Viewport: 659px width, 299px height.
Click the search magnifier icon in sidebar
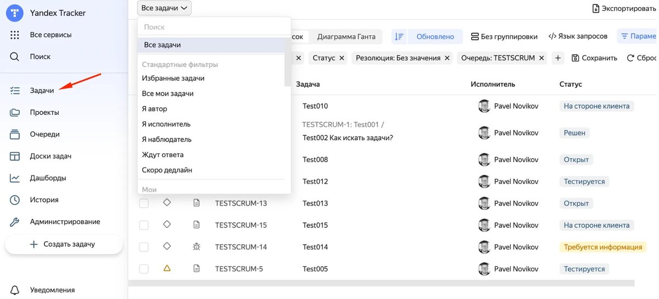(x=15, y=57)
